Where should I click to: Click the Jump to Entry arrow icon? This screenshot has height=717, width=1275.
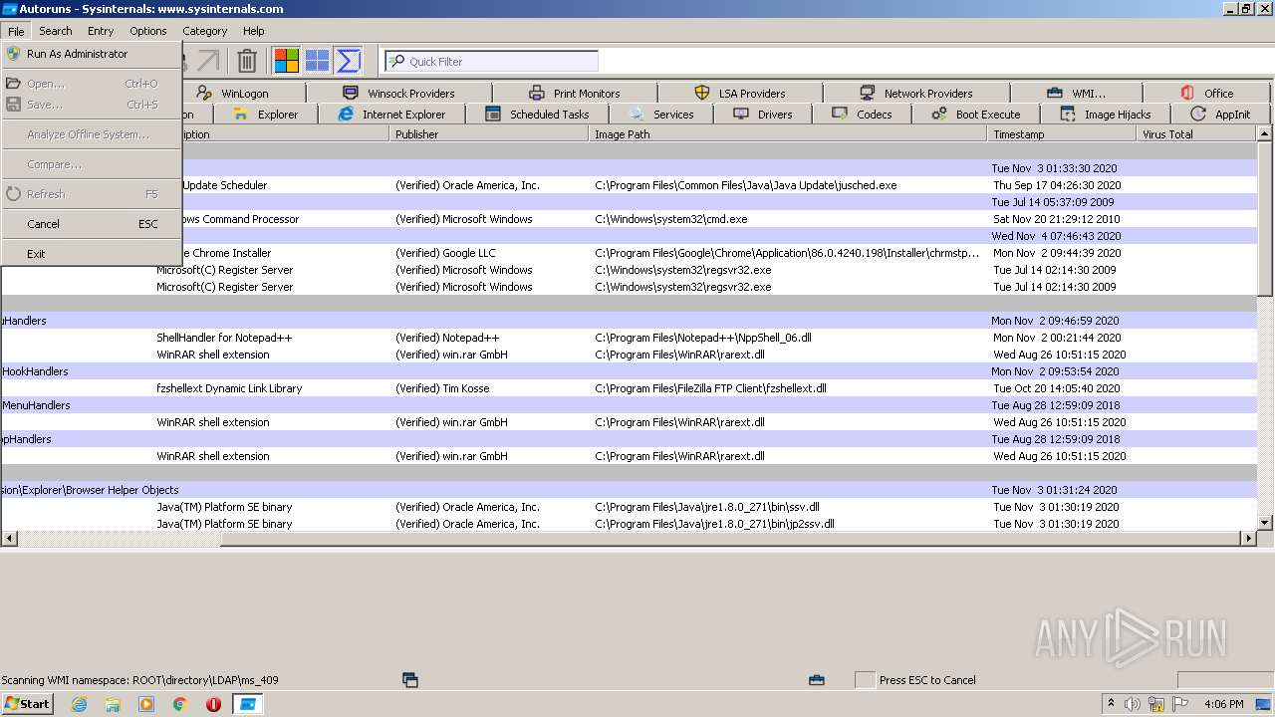point(208,61)
